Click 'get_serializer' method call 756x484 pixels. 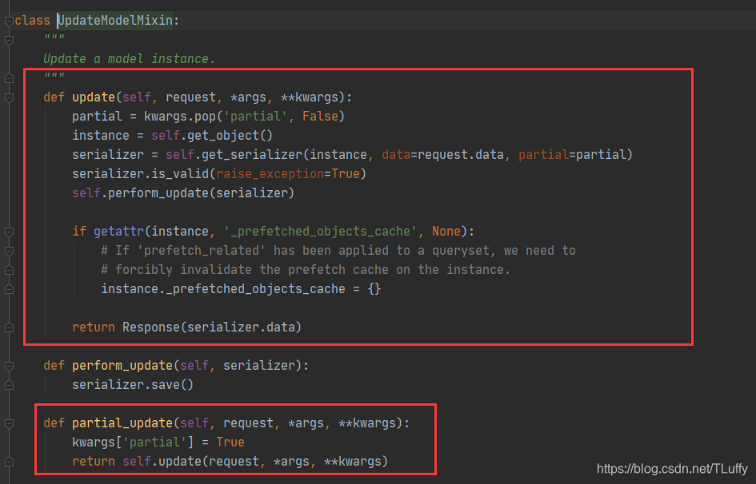point(252,155)
